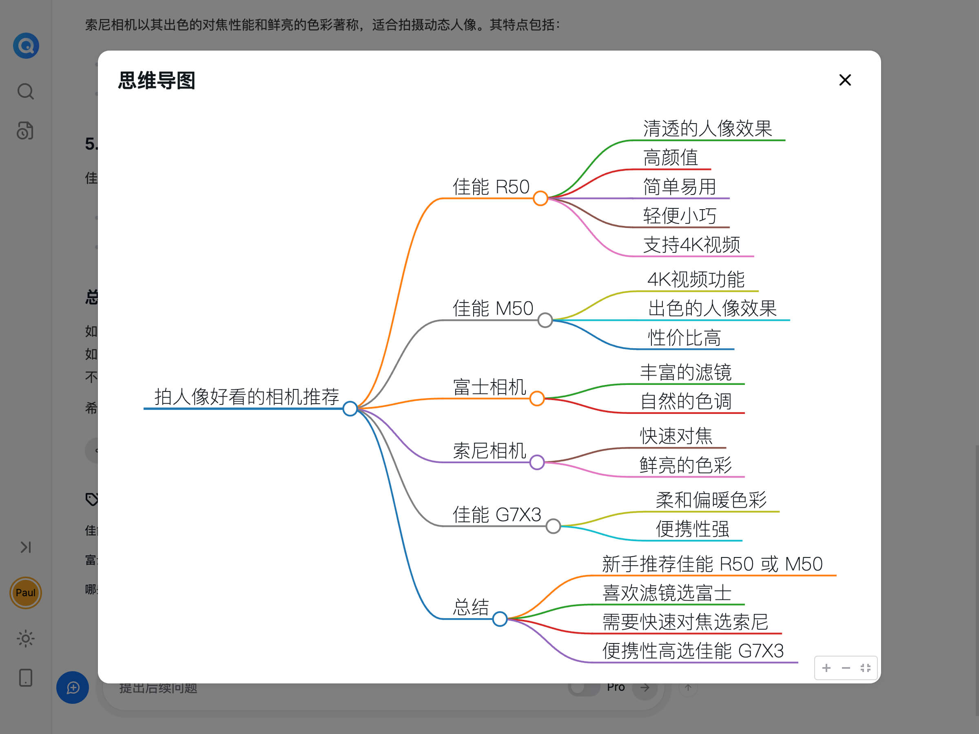Screen dimensions: 979x734
Task: Click leaf node 清透的人像效果
Action: tap(707, 128)
